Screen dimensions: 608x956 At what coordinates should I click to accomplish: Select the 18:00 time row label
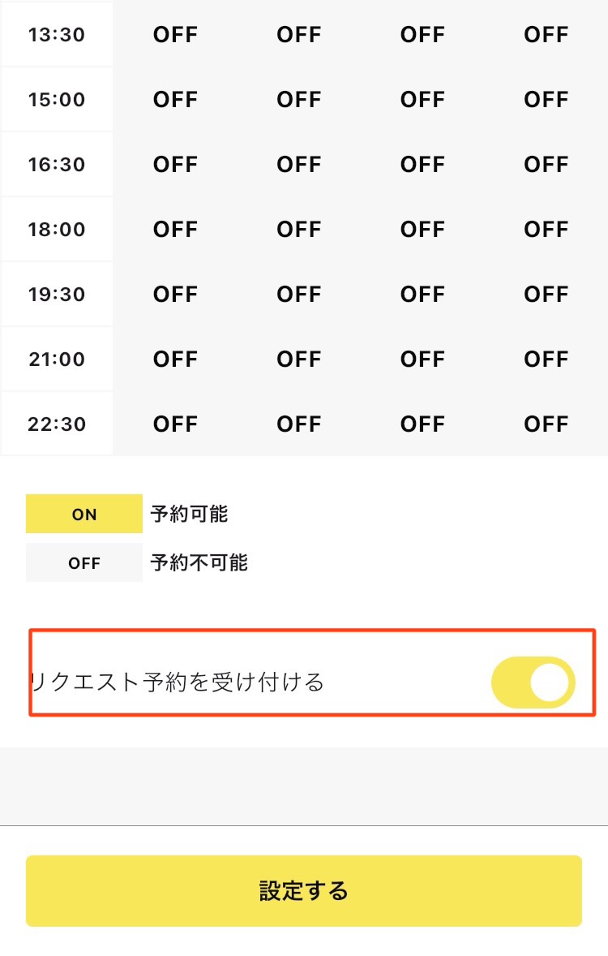pos(57,230)
